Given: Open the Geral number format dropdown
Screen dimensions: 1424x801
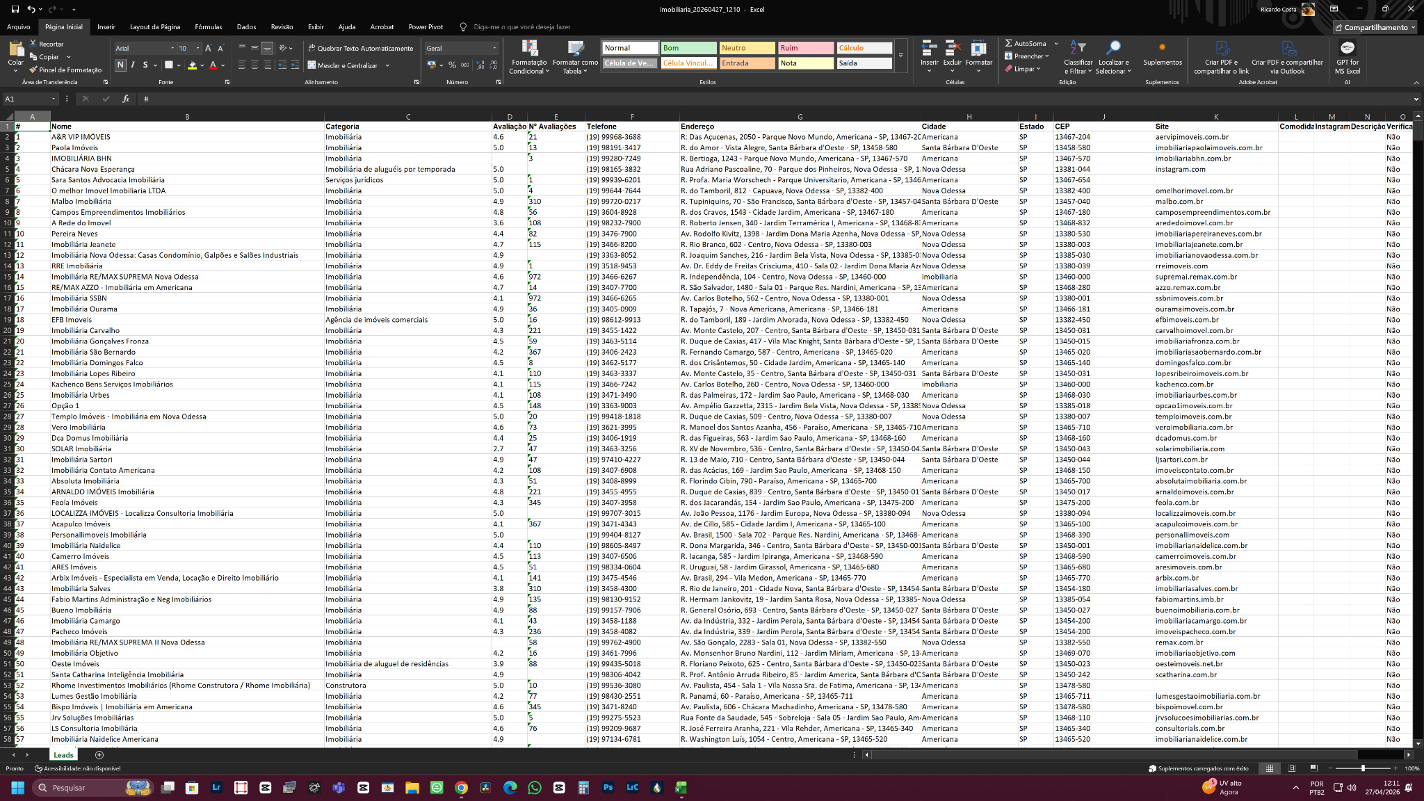Looking at the screenshot, I should click(x=494, y=48).
